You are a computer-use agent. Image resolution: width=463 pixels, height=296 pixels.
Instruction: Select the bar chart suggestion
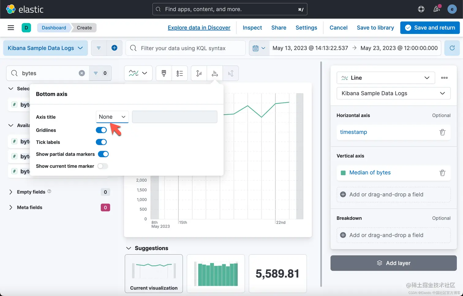pyautogui.click(x=216, y=274)
